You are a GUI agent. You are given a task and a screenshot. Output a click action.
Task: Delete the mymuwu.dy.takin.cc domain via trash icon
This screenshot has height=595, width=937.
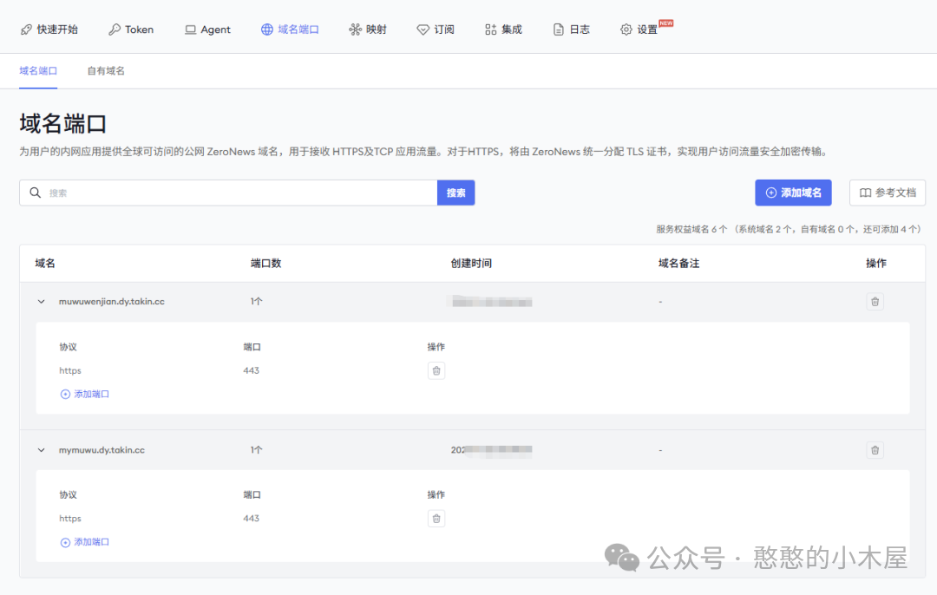[875, 450]
